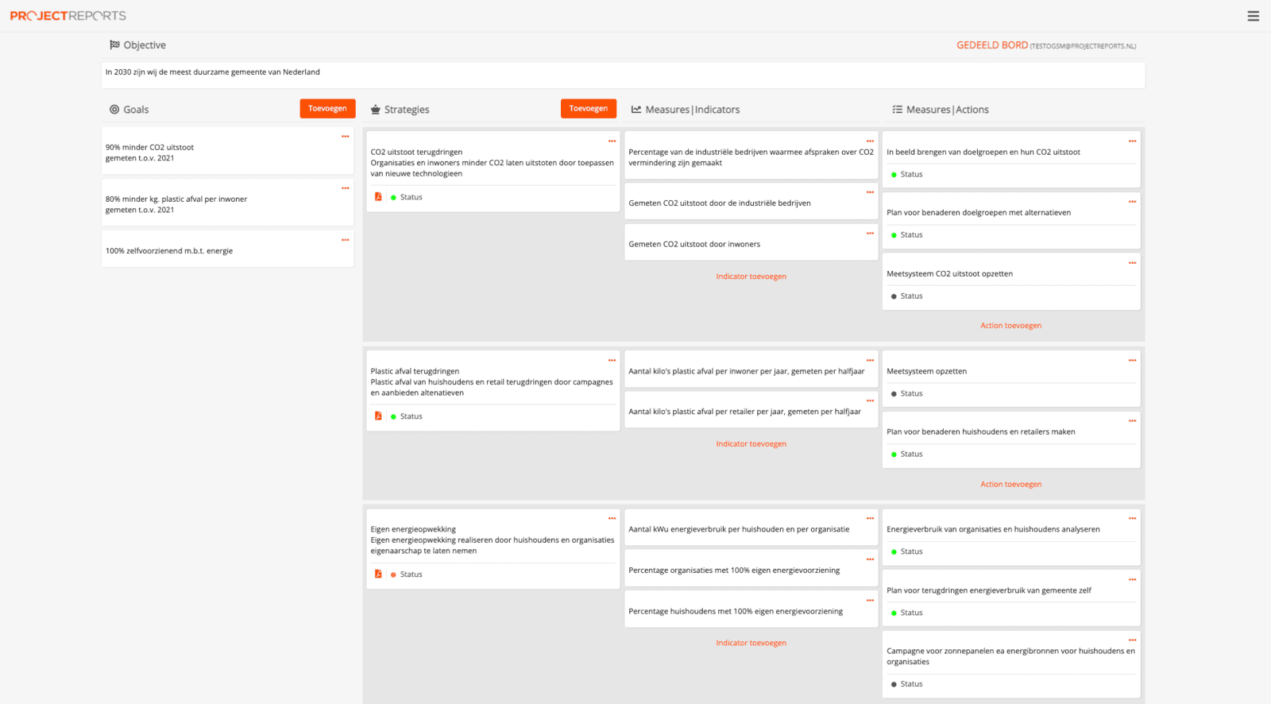The image size is (1271, 704).
Task: Open the 100% zelfvoorzienend m.b.t. energie card
Action: click(228, 249)
